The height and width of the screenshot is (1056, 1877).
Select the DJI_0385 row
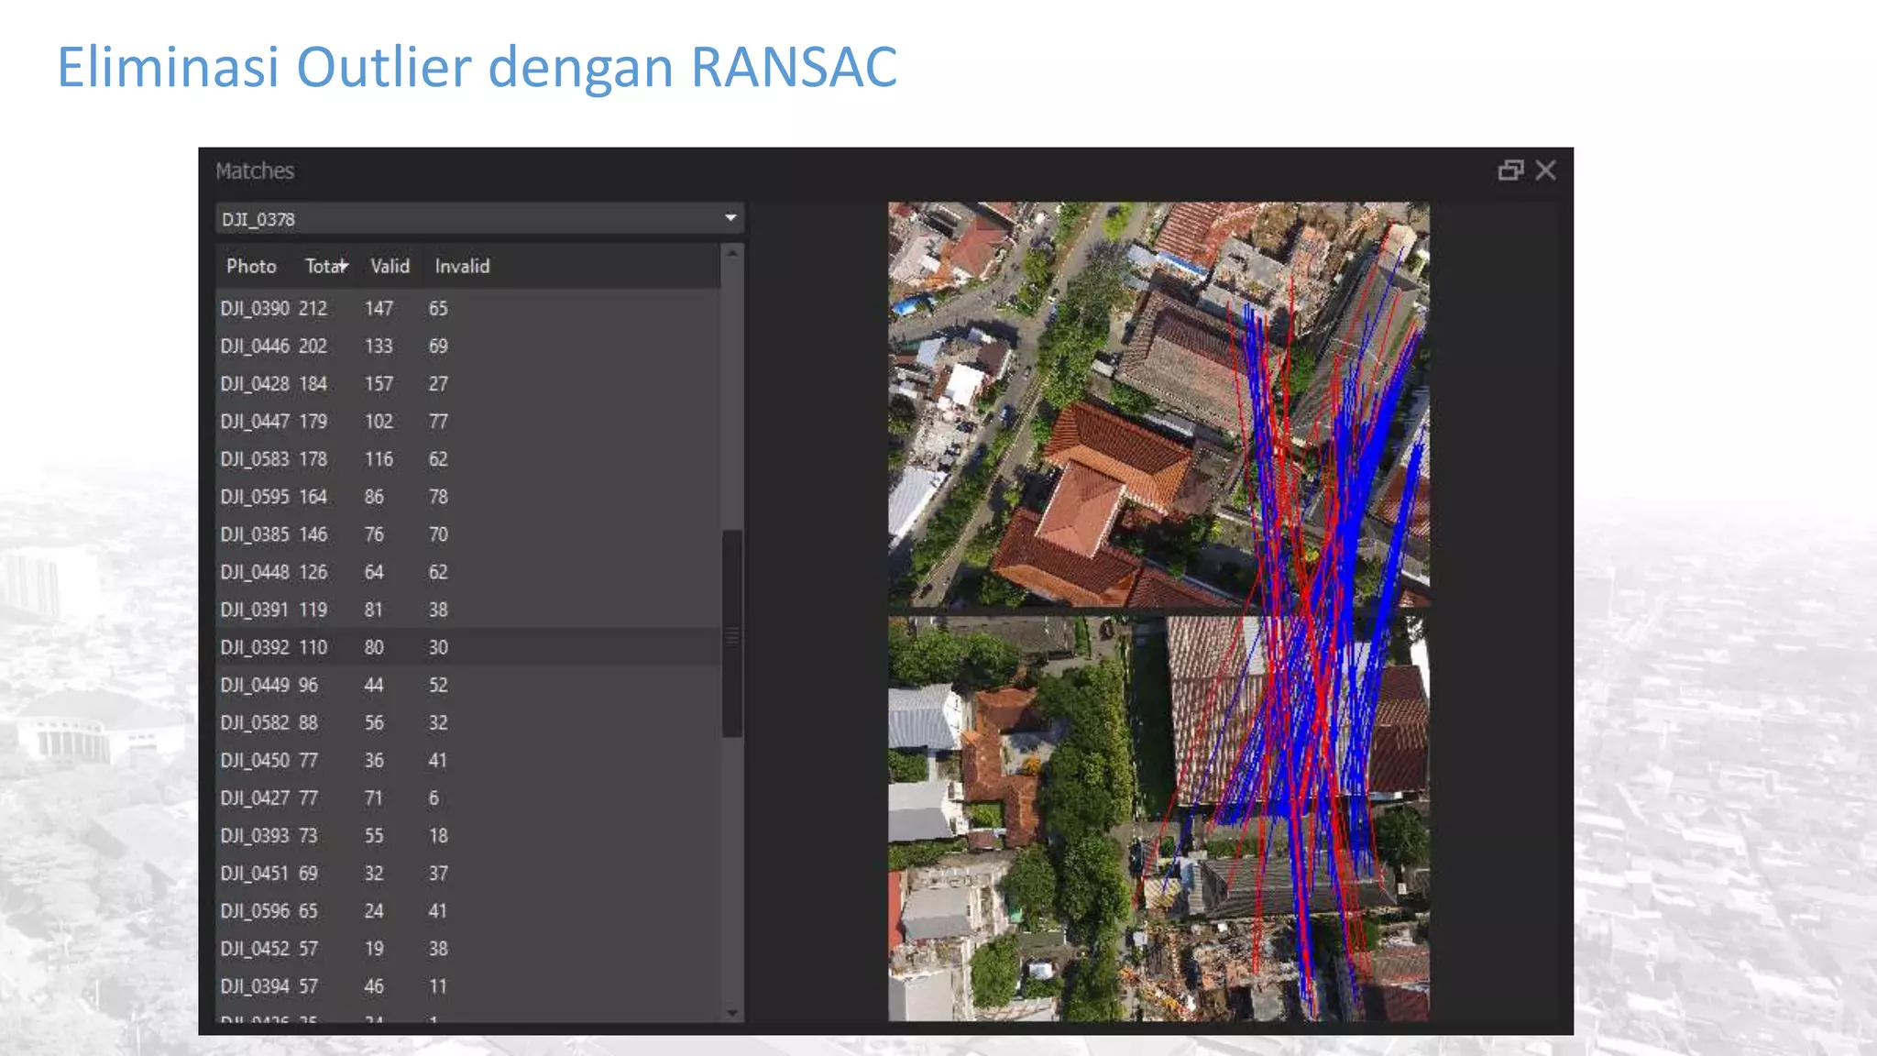[x=468, y=533]
